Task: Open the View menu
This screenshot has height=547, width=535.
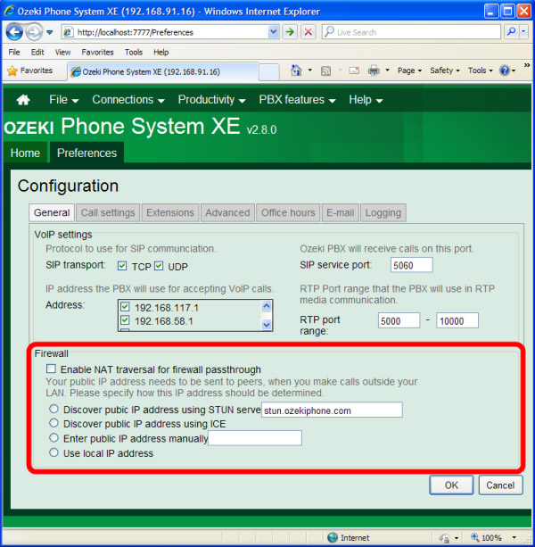Action: pos(62,52)
